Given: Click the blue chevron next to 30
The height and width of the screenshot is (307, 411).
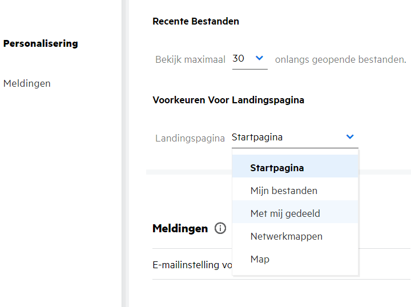Looking at the screenshot, I should [x=259, y=58].
